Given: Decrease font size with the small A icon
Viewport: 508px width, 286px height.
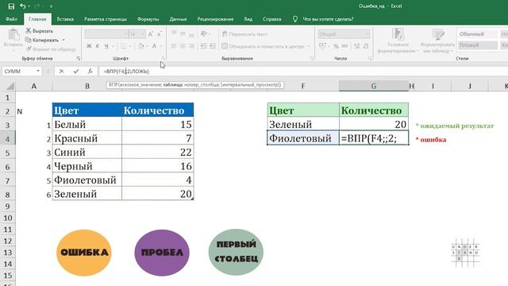Looking at the screenshot, I should [x=160, y=34].
